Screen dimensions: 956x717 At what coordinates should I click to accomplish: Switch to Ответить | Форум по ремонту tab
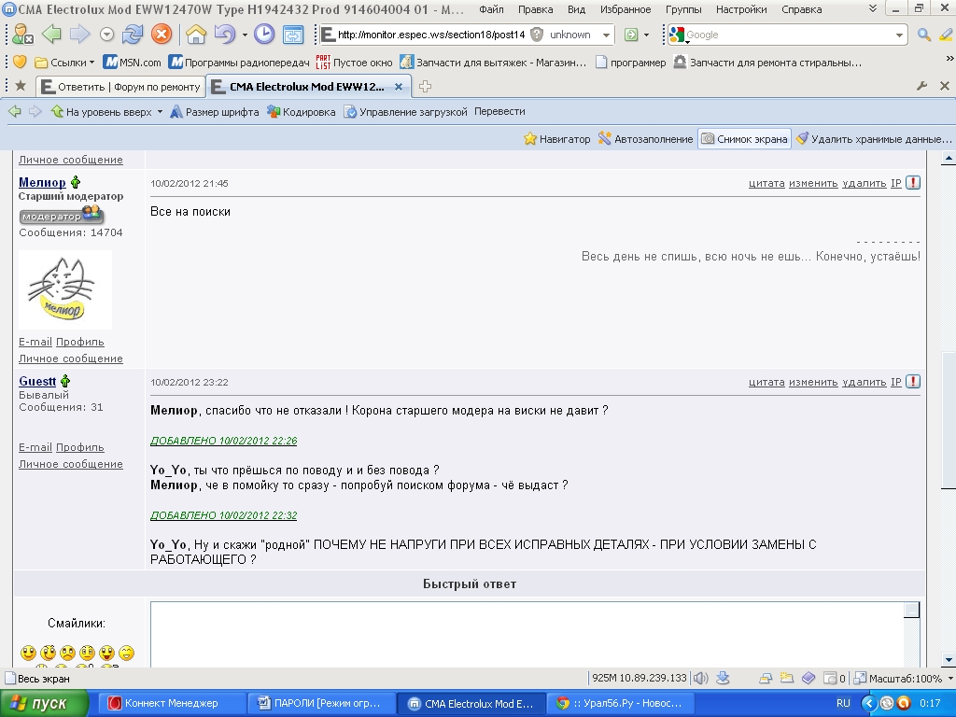pos(120,87)
